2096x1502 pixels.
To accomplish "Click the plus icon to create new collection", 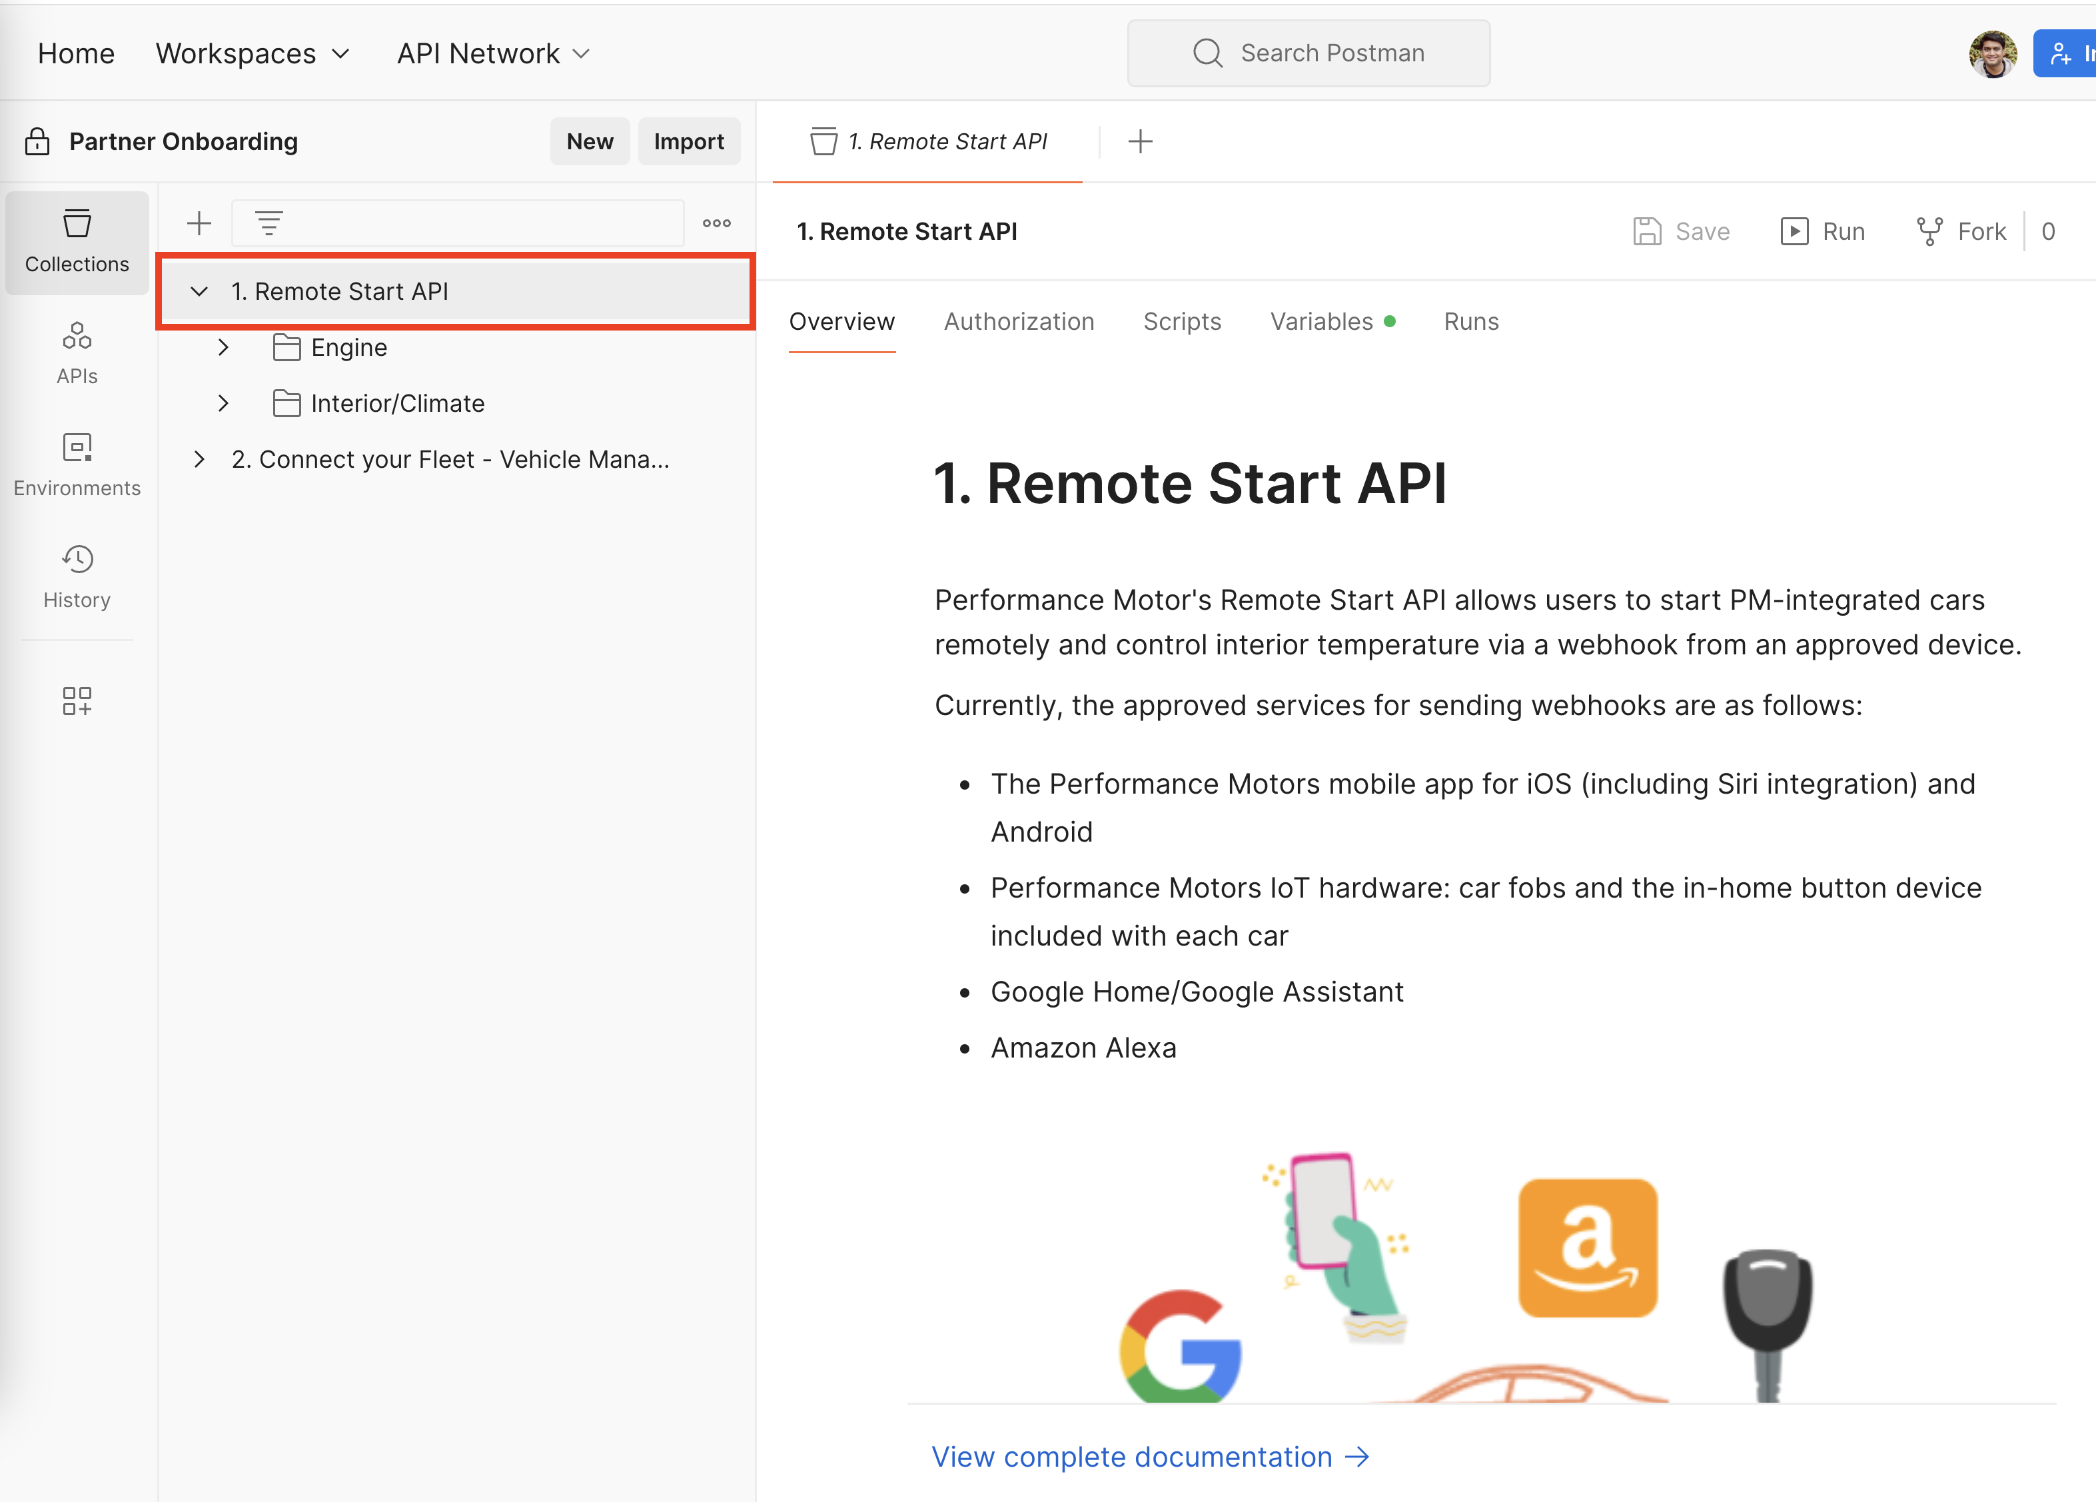I will pos(199,223).
